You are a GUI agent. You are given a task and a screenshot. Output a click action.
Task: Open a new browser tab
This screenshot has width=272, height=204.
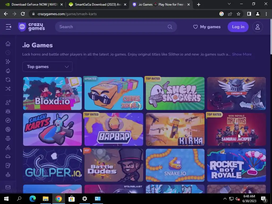(199, 5)
